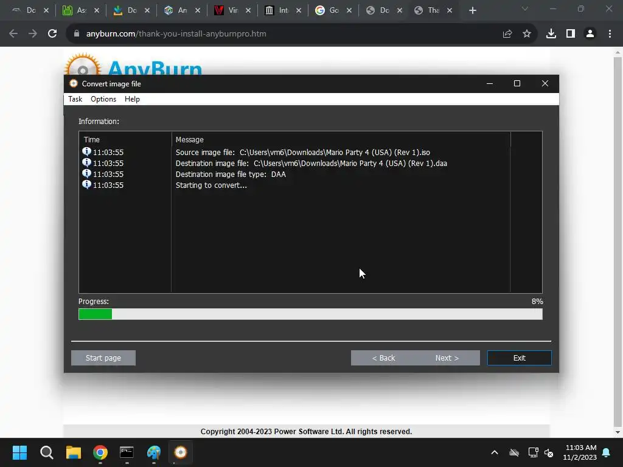Open the Chrome profile icon

pos(590,34)
